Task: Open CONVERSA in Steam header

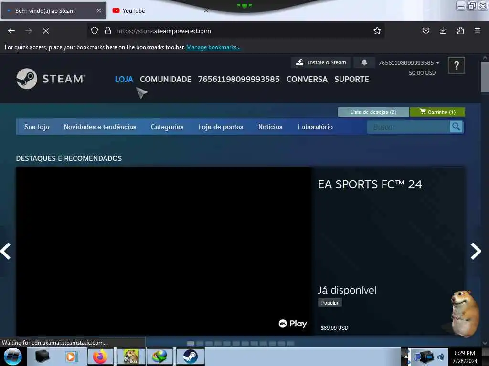Action: point(307,80)
